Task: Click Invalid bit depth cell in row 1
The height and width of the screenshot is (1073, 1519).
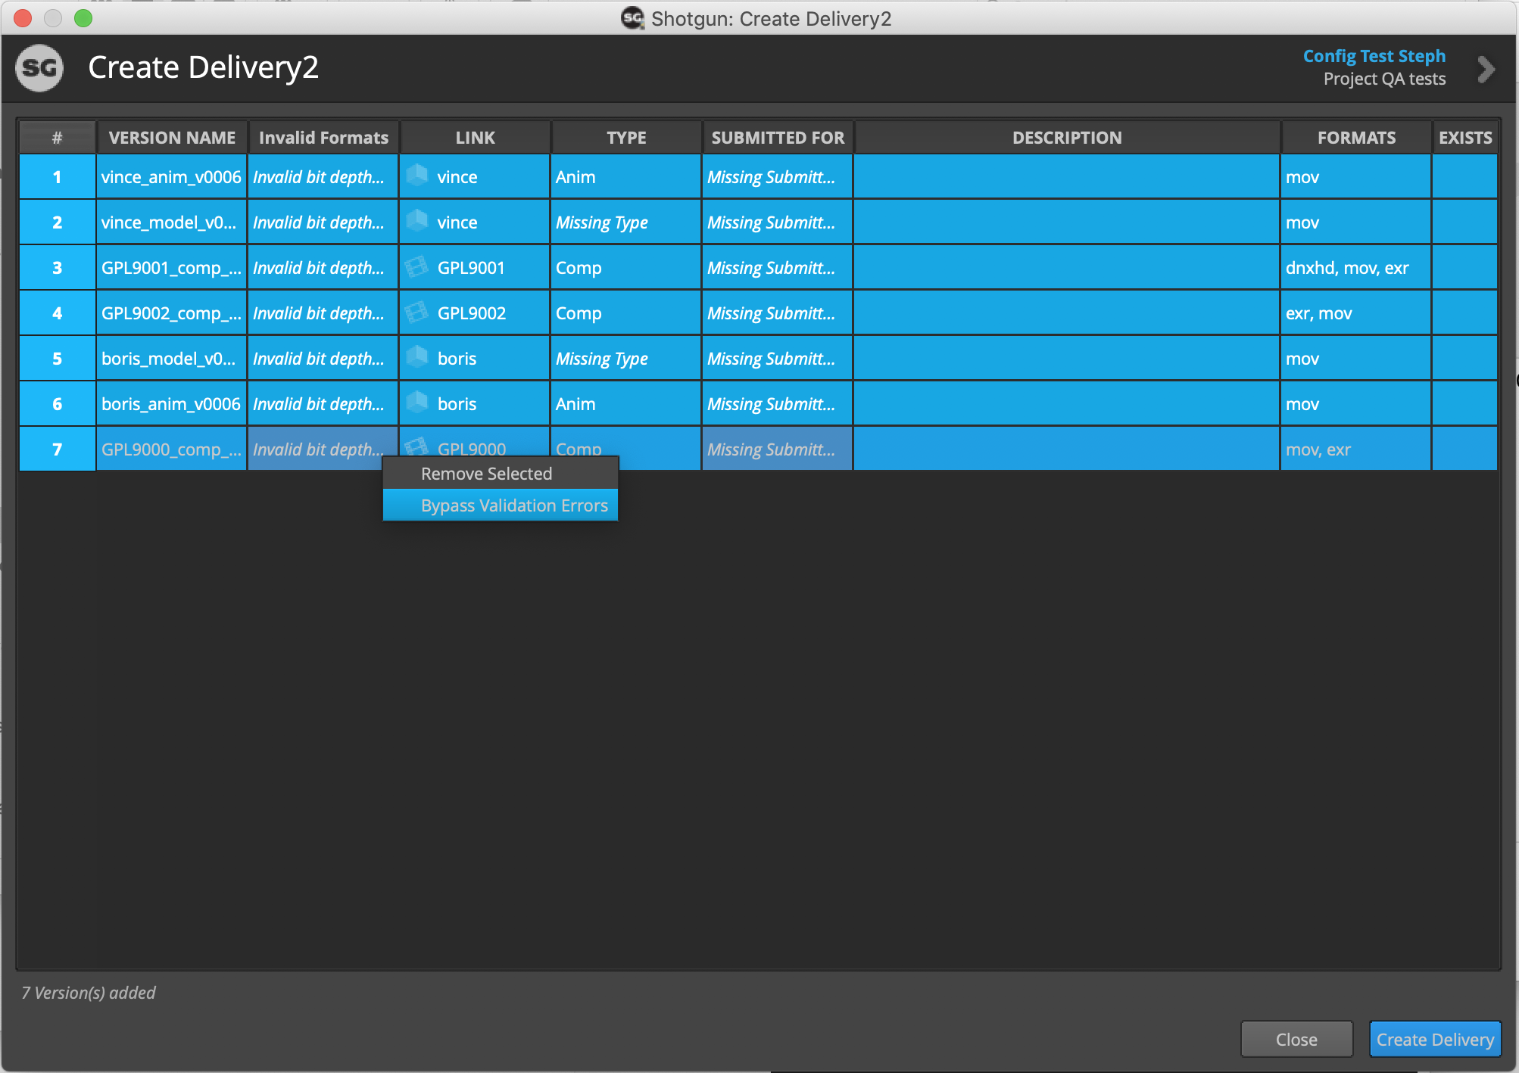Action: coord(323,177)
